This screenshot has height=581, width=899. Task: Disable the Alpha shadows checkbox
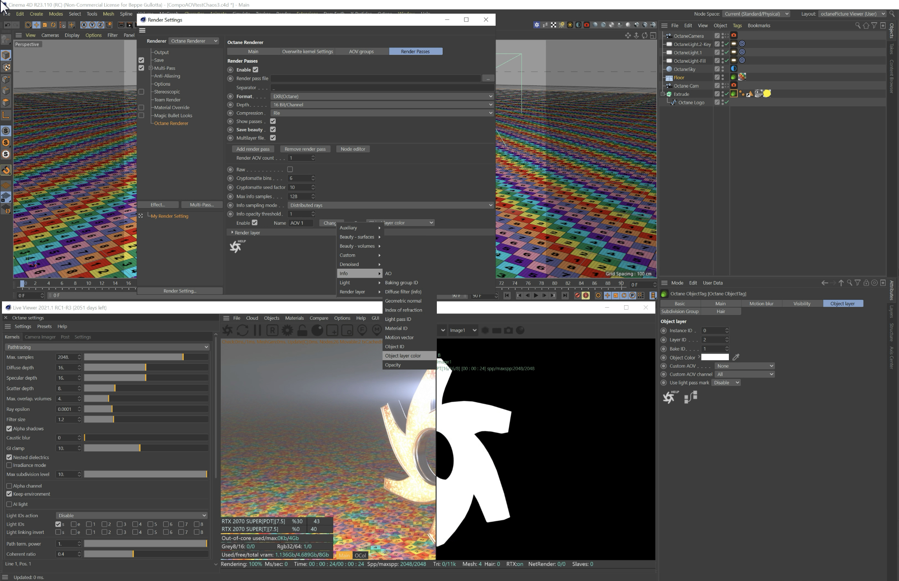click(x=9, y=428)
